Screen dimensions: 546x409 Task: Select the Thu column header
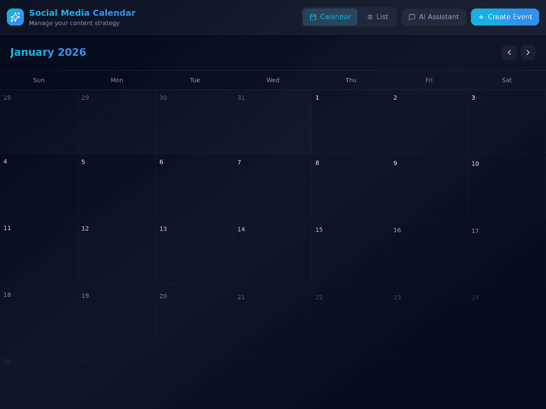click(351, 80)
